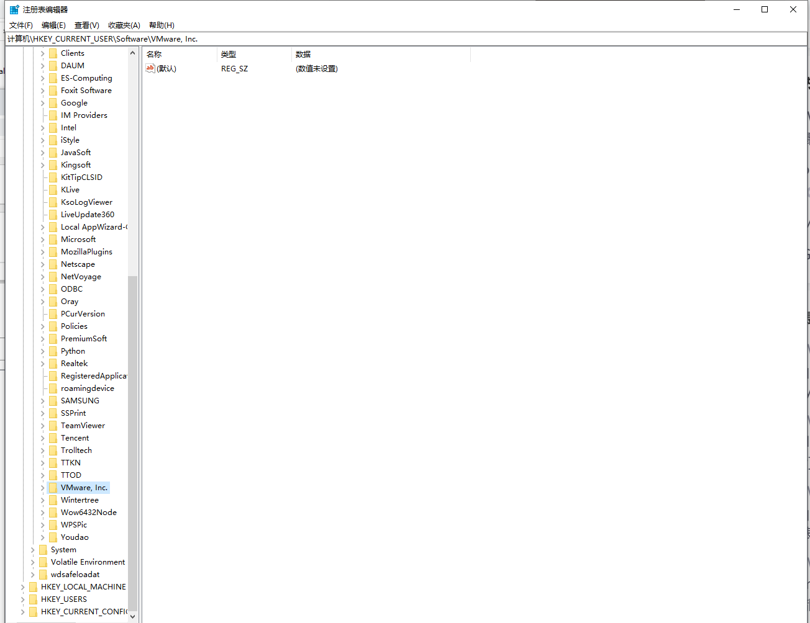Click the Python folder icon
The width and height of the screenshot is (810, 623).
point(53,351)
